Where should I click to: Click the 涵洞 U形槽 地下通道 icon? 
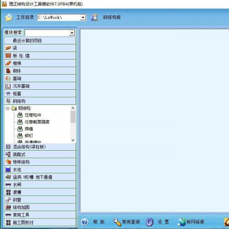coord(8,177)
